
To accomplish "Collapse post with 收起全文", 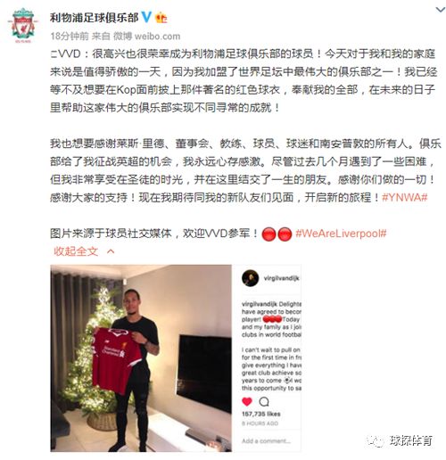I will point(76,251).
